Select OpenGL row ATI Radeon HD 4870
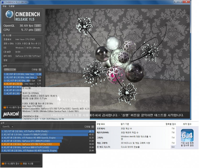The image size is (199, 168). click(x=48, y=151)
